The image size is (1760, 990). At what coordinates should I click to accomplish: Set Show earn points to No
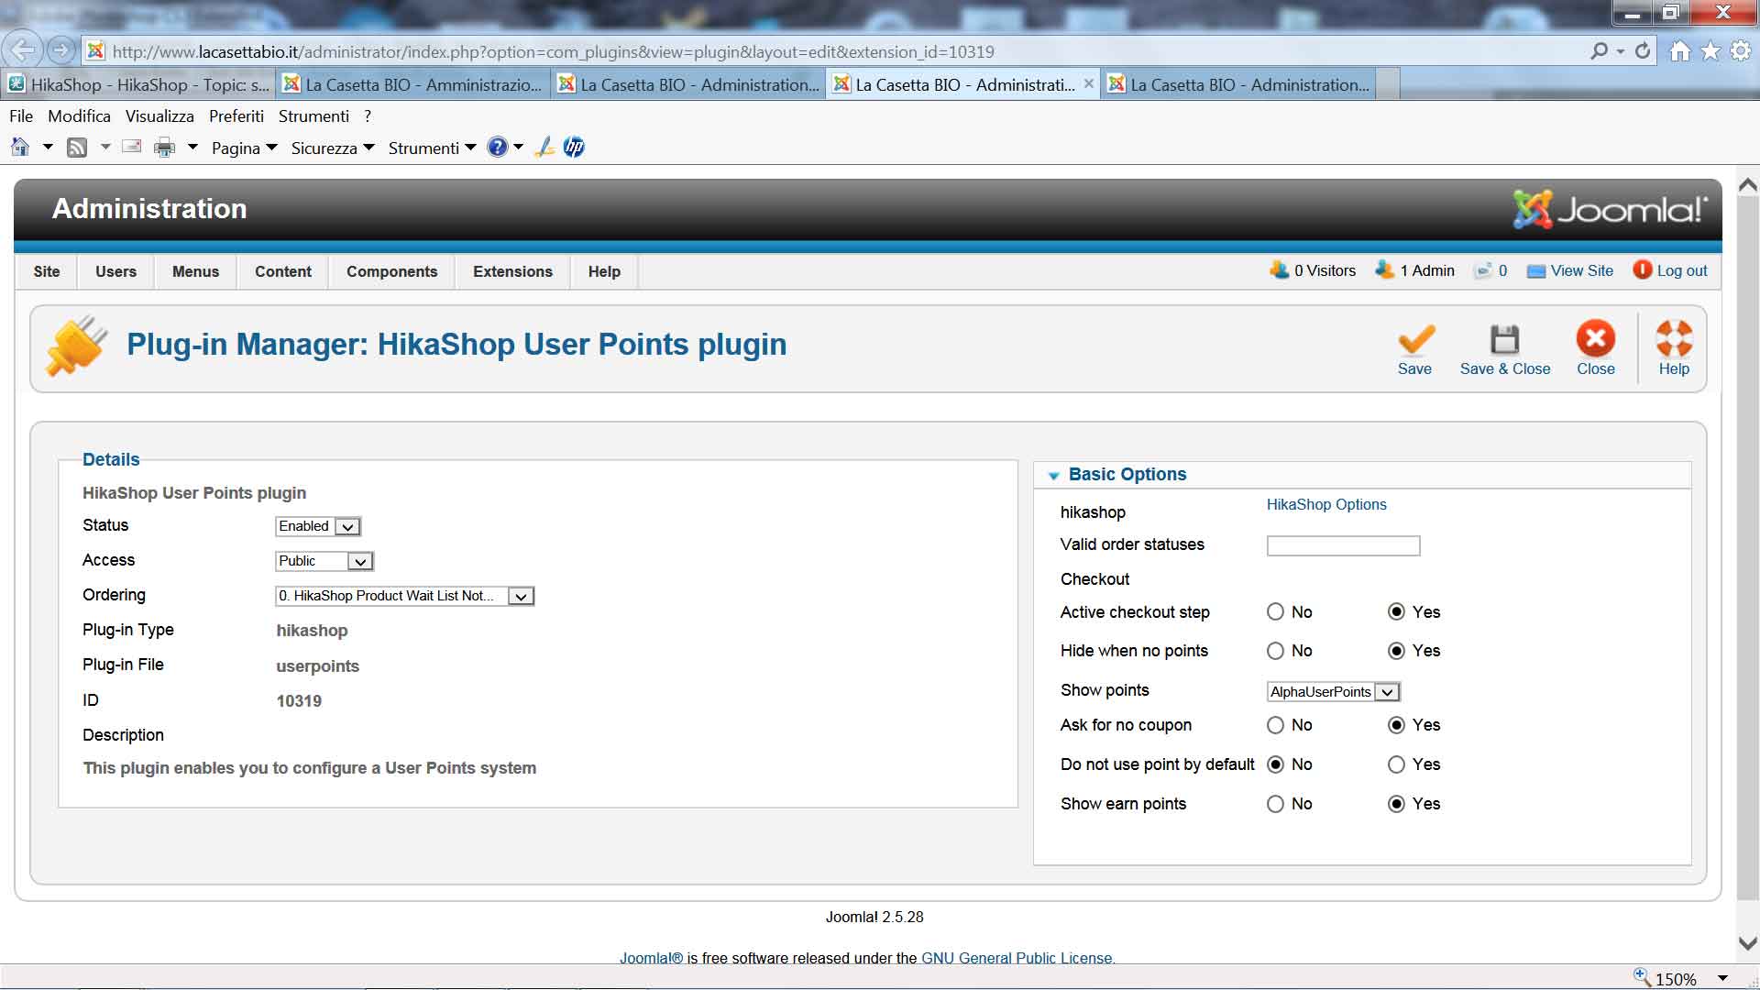click(x=1275, y=804)
